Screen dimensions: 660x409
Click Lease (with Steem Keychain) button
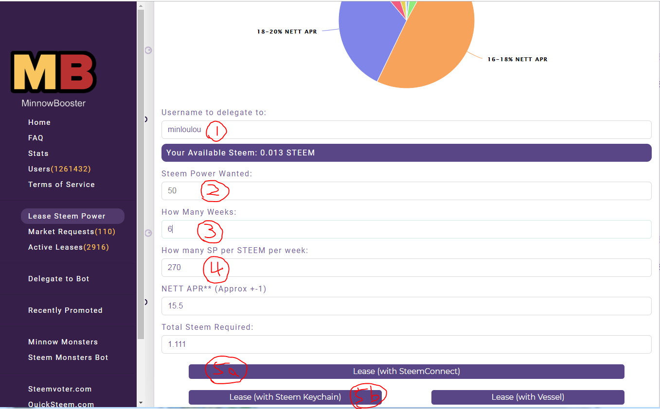point(285,397)
